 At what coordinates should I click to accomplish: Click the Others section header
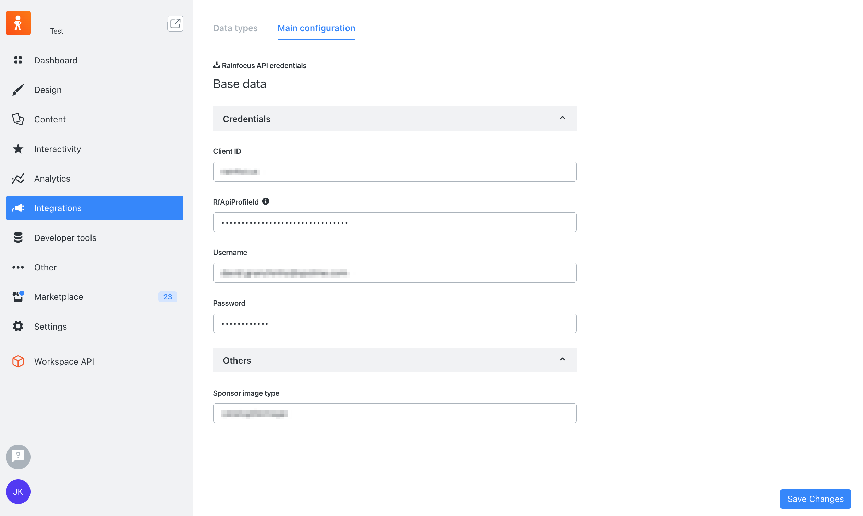394,360
